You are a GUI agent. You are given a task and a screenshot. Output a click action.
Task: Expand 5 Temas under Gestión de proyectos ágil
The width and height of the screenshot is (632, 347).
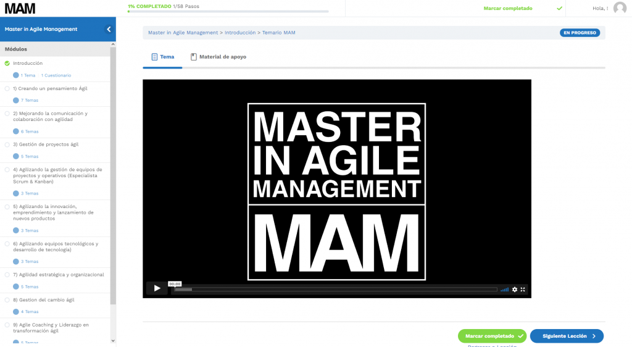pos(26,156)
